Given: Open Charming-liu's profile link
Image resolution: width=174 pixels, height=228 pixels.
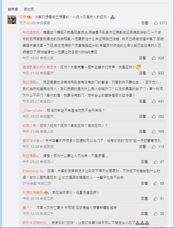Looking at the screenshot, I should point(33,171).
